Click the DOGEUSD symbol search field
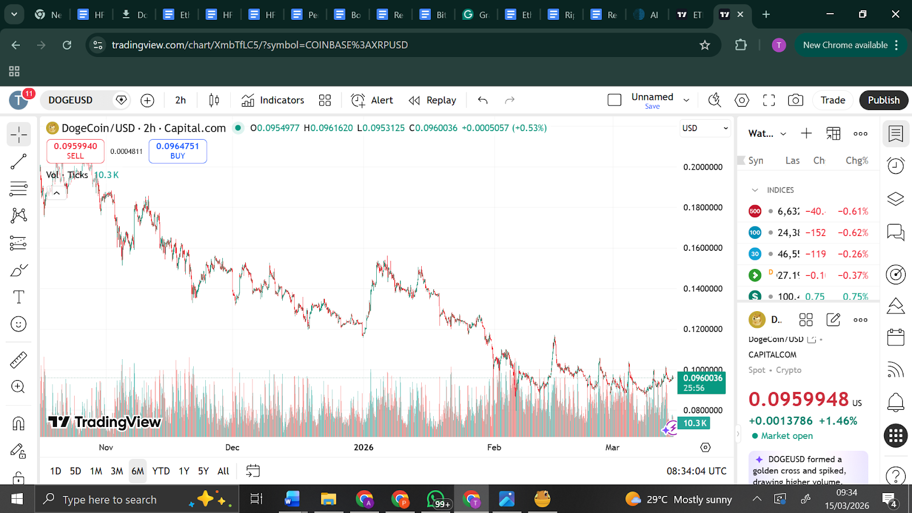 77,100
